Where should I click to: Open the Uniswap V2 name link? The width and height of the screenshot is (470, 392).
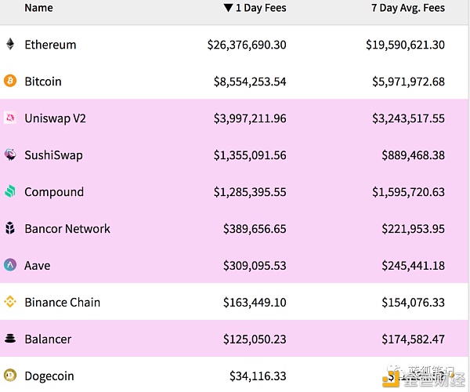point(55,118)
